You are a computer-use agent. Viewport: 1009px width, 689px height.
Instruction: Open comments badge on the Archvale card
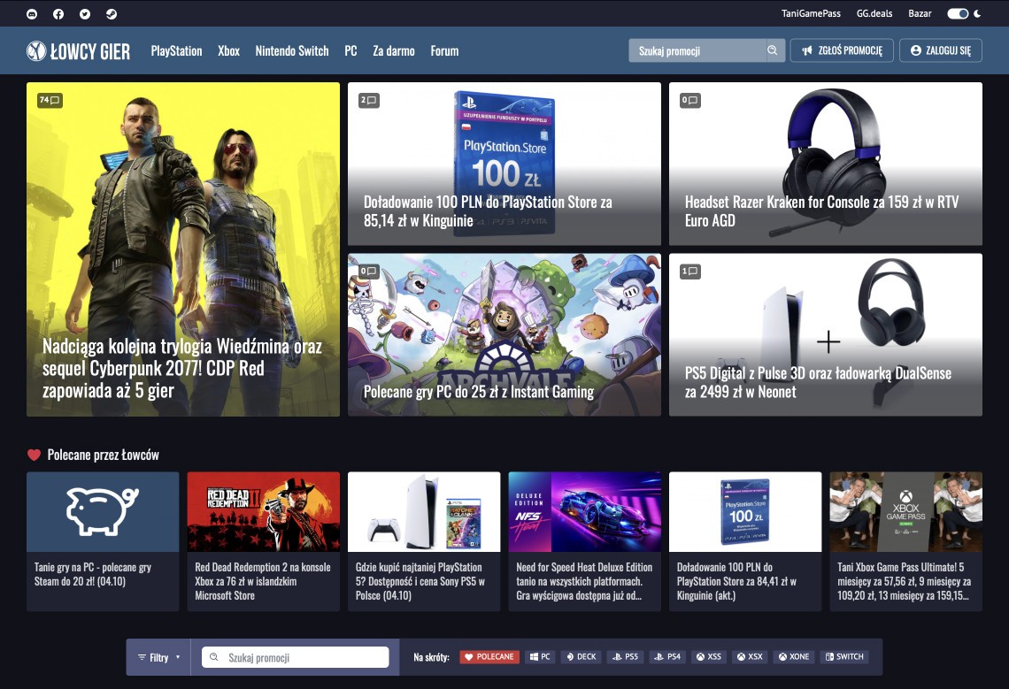369,272
